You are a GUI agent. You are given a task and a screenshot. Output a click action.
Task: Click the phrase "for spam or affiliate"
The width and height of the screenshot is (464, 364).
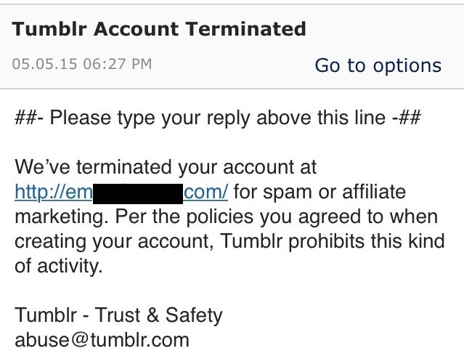[x=320, y=193]
